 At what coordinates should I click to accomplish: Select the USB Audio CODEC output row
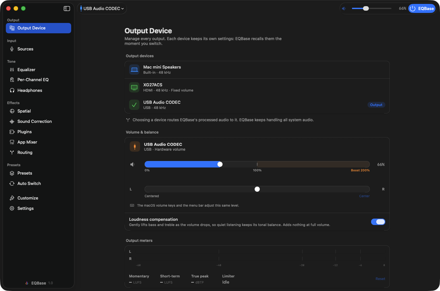click(x=257, y=105)
